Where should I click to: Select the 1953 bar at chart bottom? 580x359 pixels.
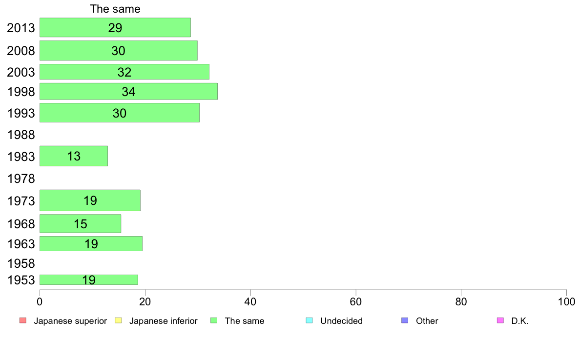point(89,280)
